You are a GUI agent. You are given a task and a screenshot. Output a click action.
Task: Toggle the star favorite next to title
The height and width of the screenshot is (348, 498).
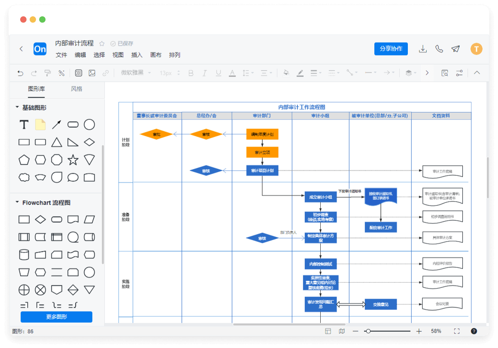pyautogui.click(x=102, y=43)
